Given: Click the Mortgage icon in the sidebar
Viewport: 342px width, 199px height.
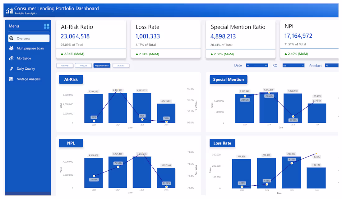Looking at the screenshot, I should tap(11, 58).
